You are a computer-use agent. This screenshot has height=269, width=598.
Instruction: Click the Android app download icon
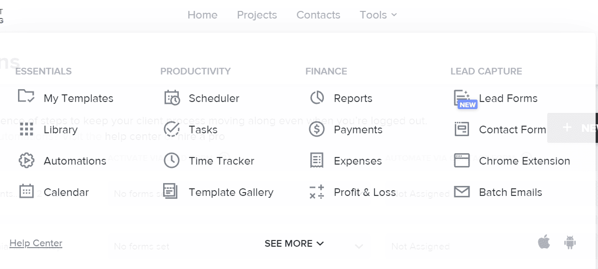570,242
